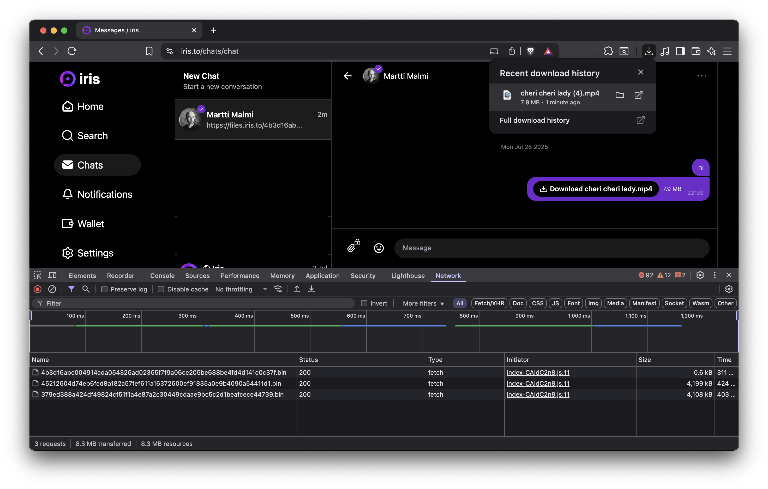Enable Invert filter checkbox
Viewport: 768px width, 489px height.
[364, 303]
